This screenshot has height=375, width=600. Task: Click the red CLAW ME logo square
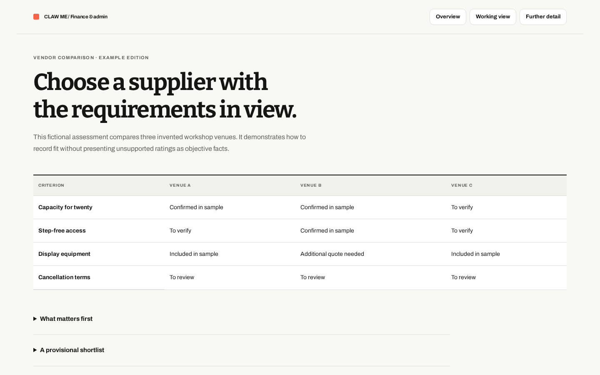pos(36,17)
